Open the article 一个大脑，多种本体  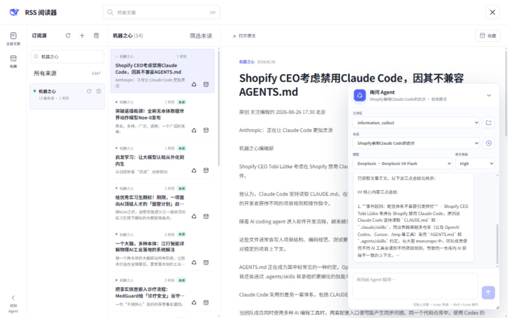150,247
